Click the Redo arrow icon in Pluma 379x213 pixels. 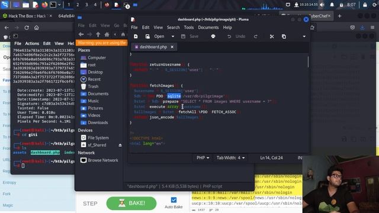[x=255, y=37]
